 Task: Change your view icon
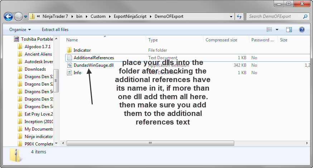click(269, 30)
